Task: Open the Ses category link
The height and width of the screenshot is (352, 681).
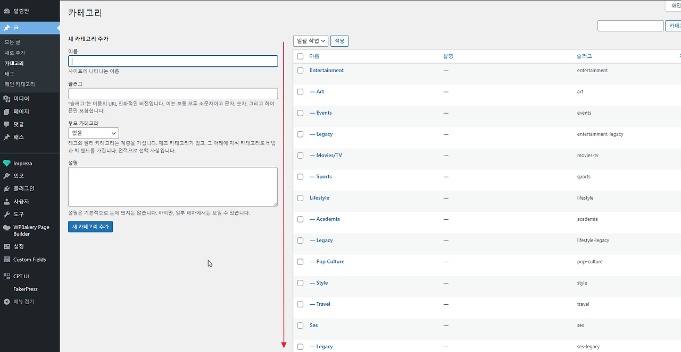Action: coord(314,325)
